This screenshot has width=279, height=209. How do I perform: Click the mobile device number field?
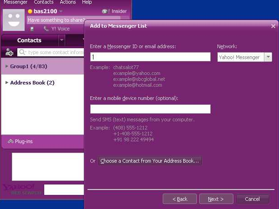coord(150,109)
